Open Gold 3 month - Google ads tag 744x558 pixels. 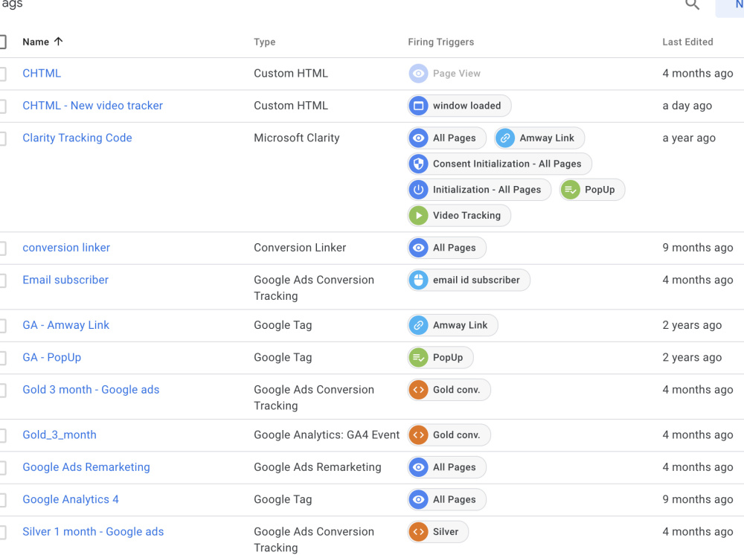point(91,390)
